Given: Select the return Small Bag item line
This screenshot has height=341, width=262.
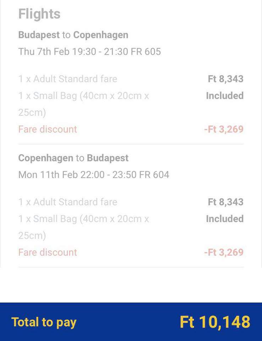Looking at the screenshot, I should pyautogui.click(x=84, y=227).
